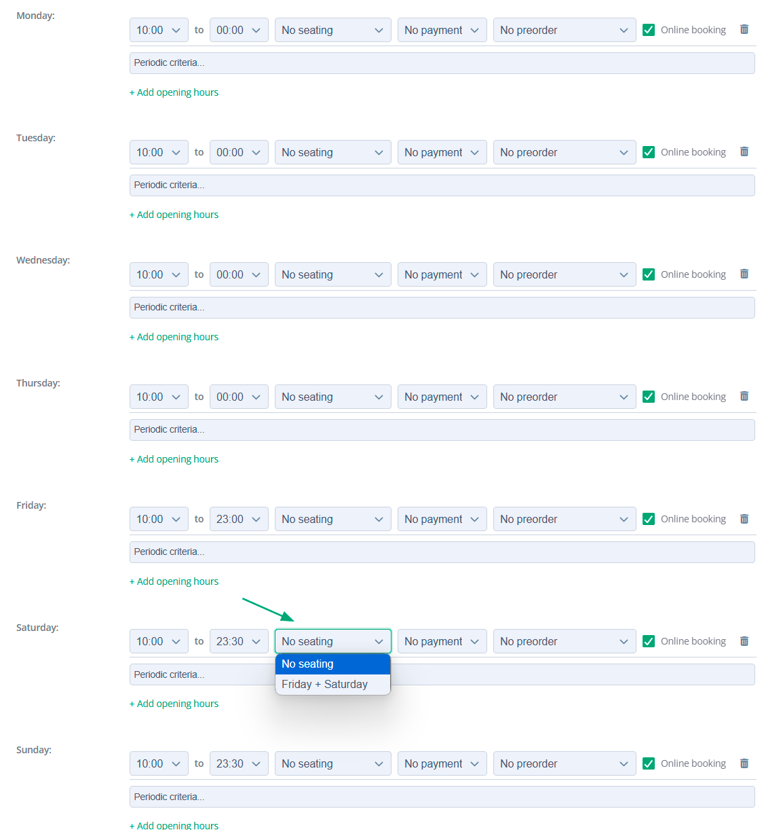
Task: Delete Tuesday's opening hours entry
Action: pyautogui.click(x=744, y=151)
